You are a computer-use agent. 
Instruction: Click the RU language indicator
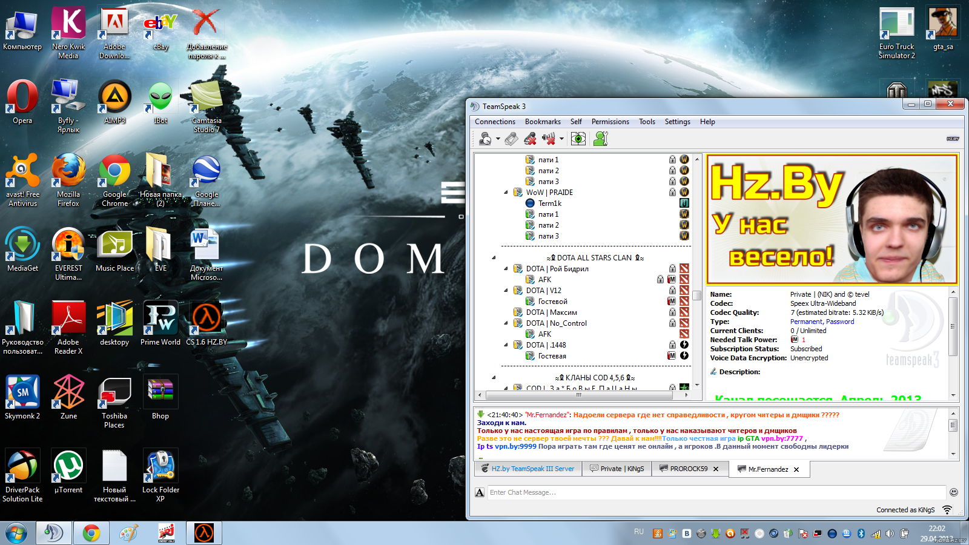tap(639, 532)
